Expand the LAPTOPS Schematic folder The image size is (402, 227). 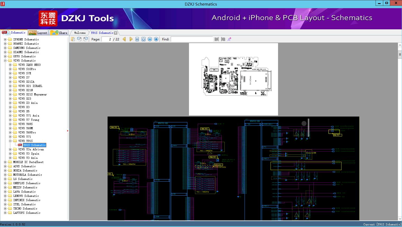(x=5, y=213)
